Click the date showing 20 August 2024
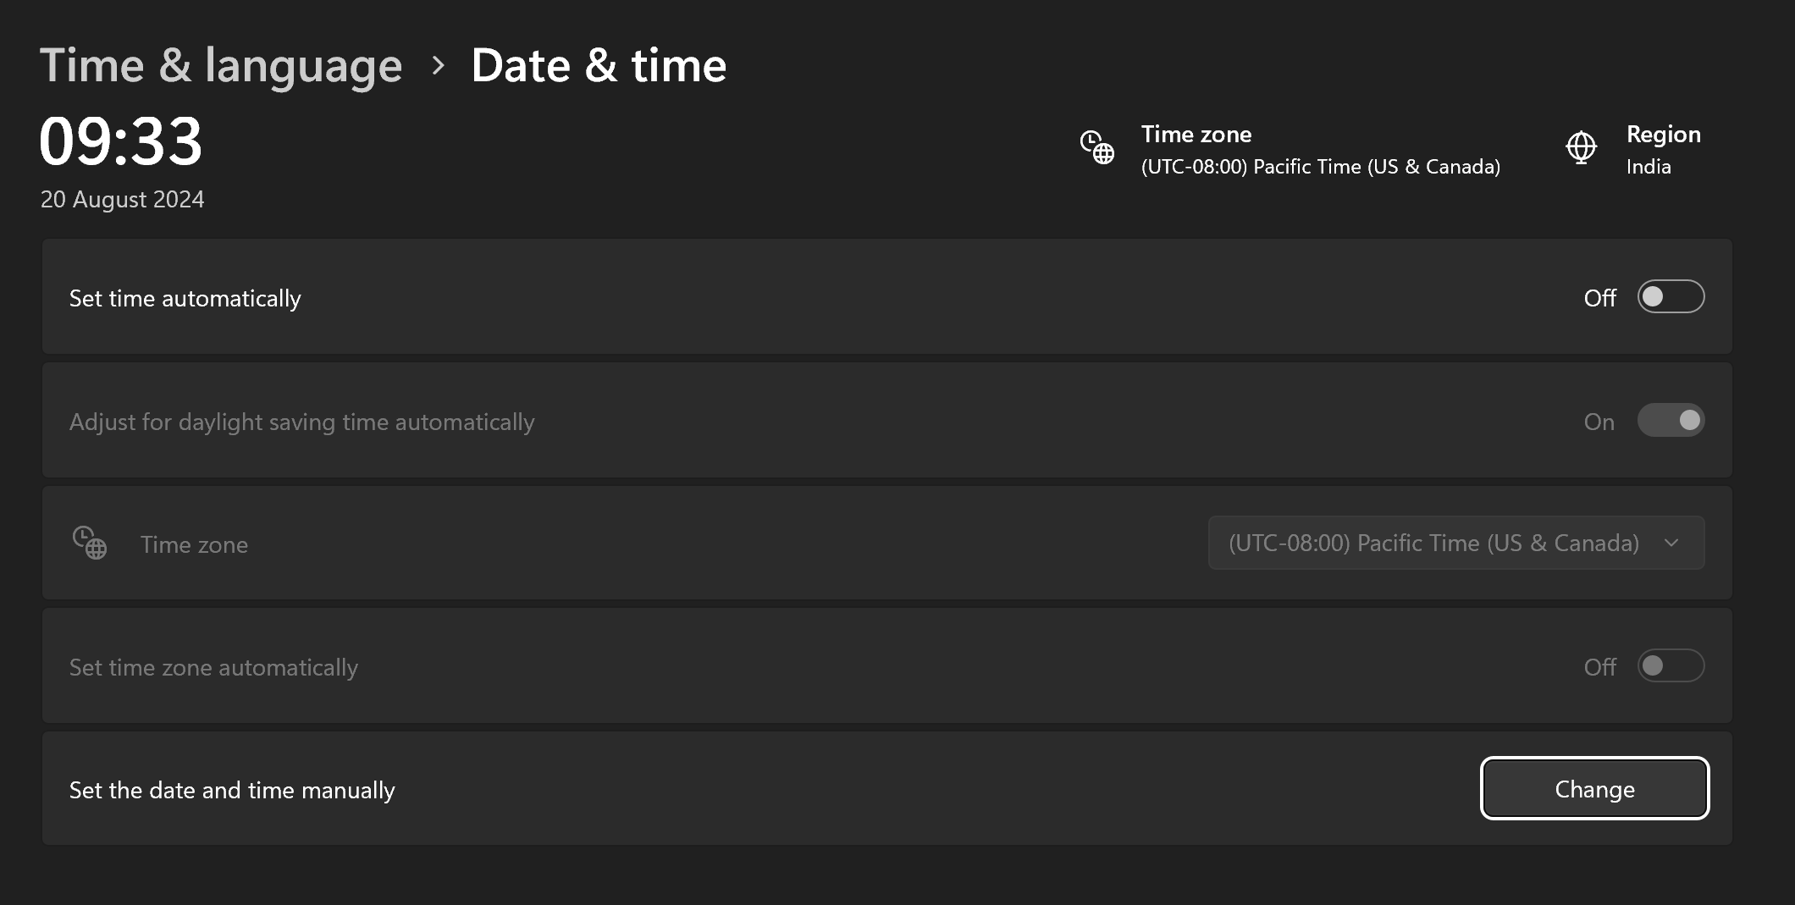The image size is (1795, 905). tap(122, 199)
